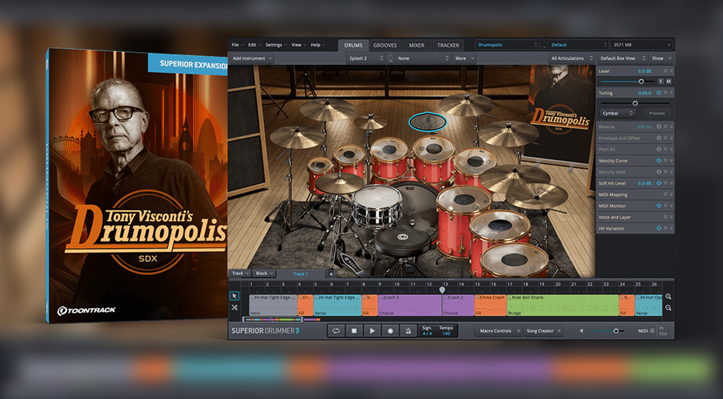Open the File menu
This screenshot has height=399, width=723.
[x=237, y=45]
